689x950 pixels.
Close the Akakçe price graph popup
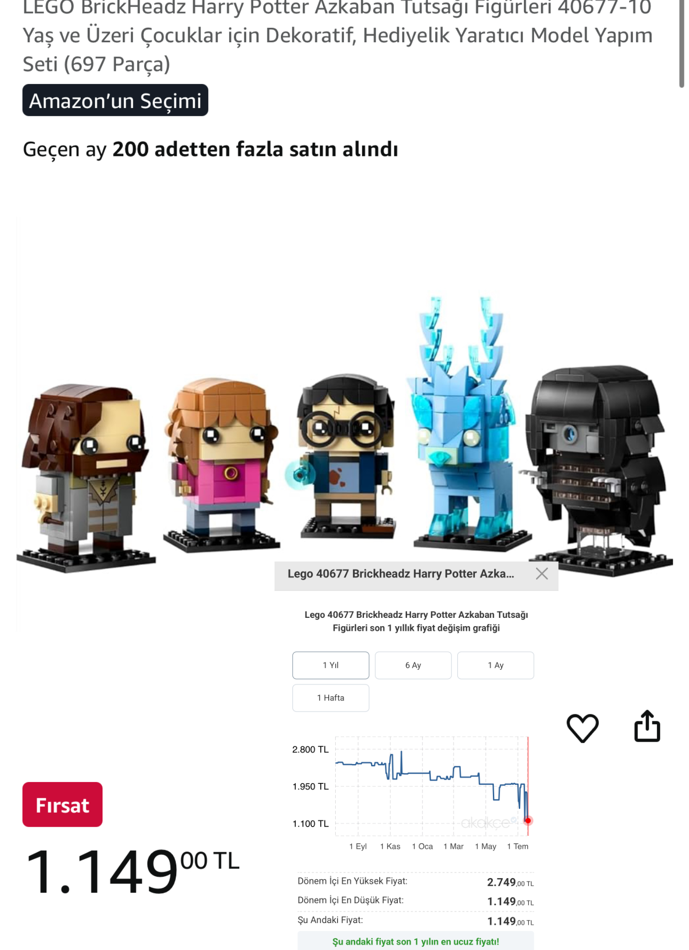pos(542,574)
